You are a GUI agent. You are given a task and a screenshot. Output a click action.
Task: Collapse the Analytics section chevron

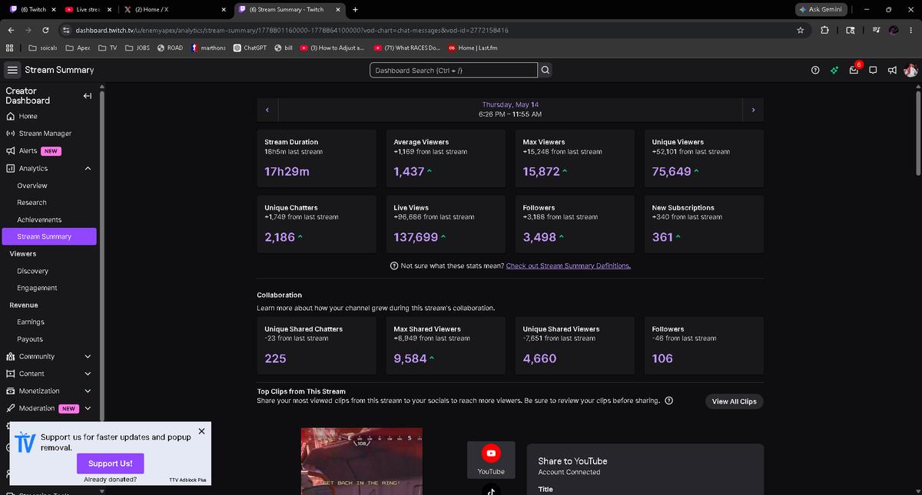pyautogui.click(x=88, y=168)
